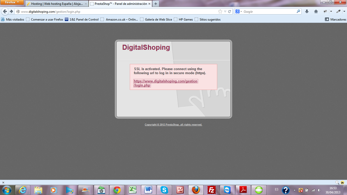Viewport: 347px width, 195px height.
Task: Launch Google Chrome from the taskbar
Action: point(117,190)
